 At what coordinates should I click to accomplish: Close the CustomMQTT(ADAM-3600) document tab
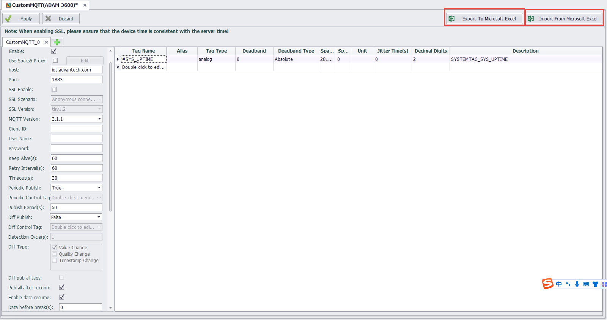coord(85,5)
